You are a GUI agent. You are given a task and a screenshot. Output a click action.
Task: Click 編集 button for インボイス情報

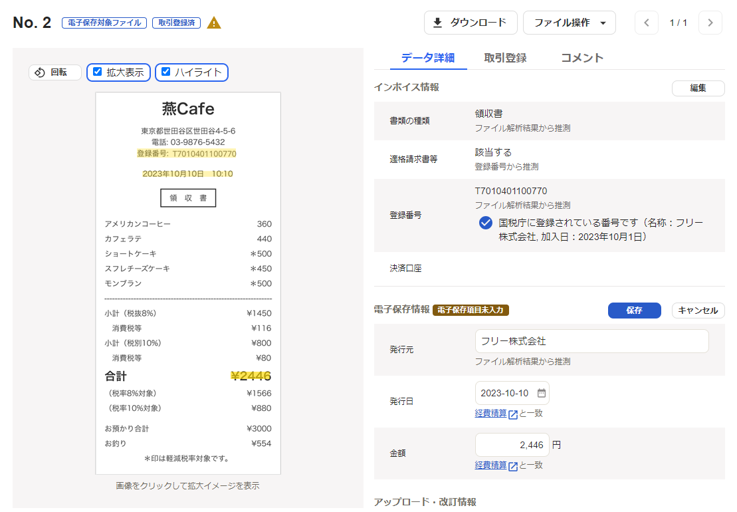pos(698,88)
